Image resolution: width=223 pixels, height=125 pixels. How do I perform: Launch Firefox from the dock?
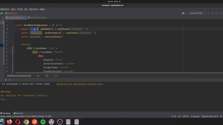tap(9, 122)
